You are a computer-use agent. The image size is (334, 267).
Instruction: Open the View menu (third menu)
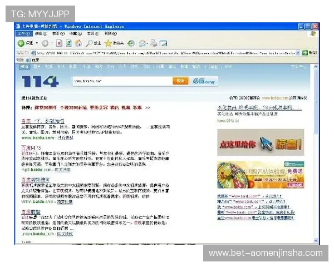tap(58, 33)
